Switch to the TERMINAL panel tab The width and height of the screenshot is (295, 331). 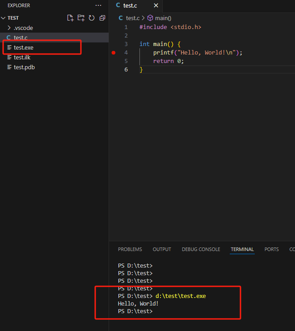[x=242, y=249]
